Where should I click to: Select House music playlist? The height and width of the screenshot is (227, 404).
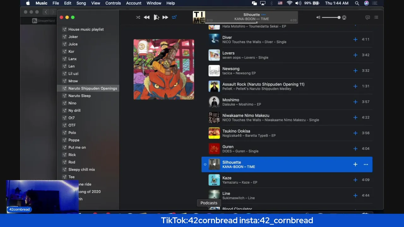pyautogui.click(x=88, y=29)
